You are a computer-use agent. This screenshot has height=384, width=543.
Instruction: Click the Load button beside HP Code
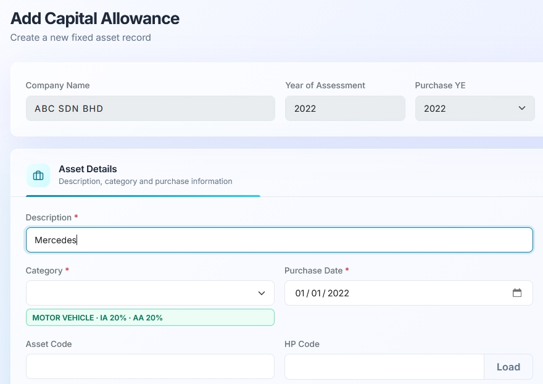508,367
